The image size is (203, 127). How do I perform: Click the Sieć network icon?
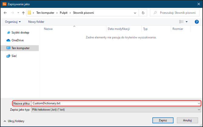coord(8,56)
